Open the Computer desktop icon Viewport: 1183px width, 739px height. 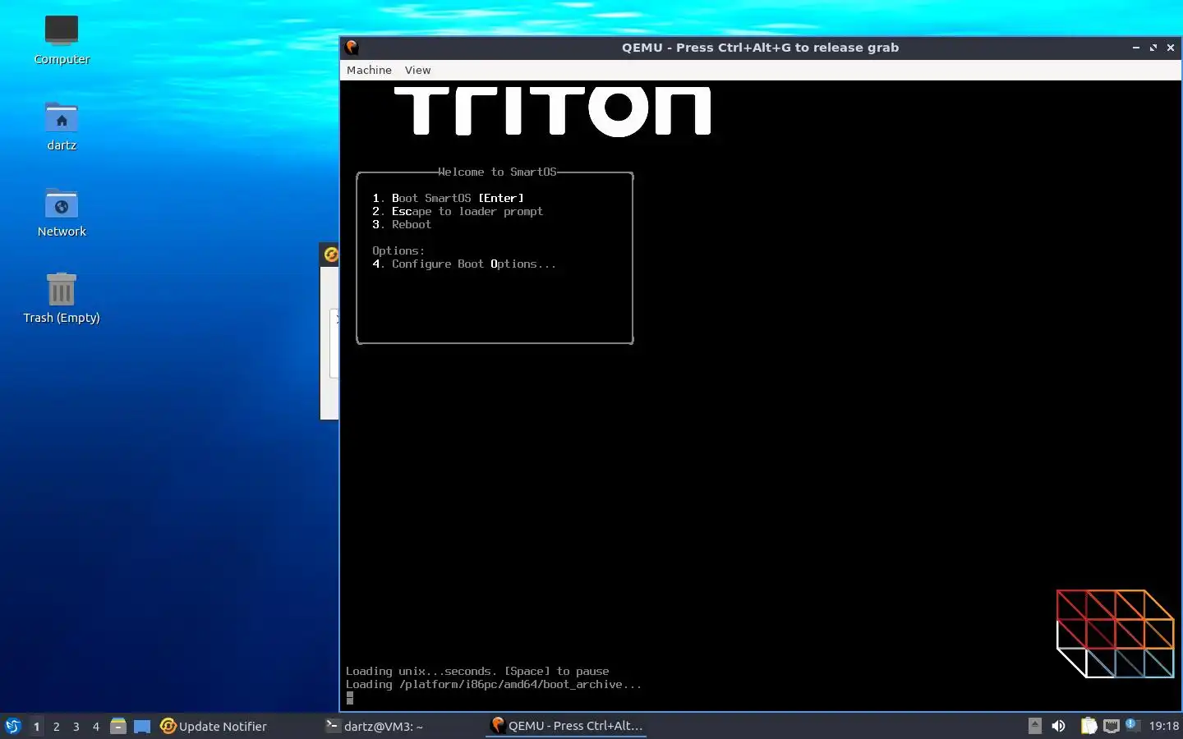point(62,39)
